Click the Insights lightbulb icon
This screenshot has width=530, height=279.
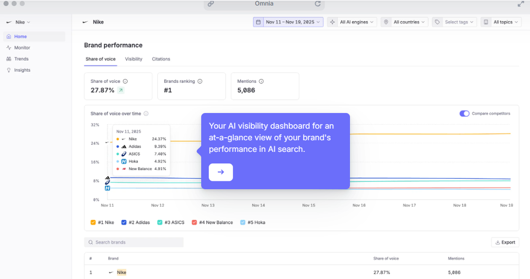point(9,70)
